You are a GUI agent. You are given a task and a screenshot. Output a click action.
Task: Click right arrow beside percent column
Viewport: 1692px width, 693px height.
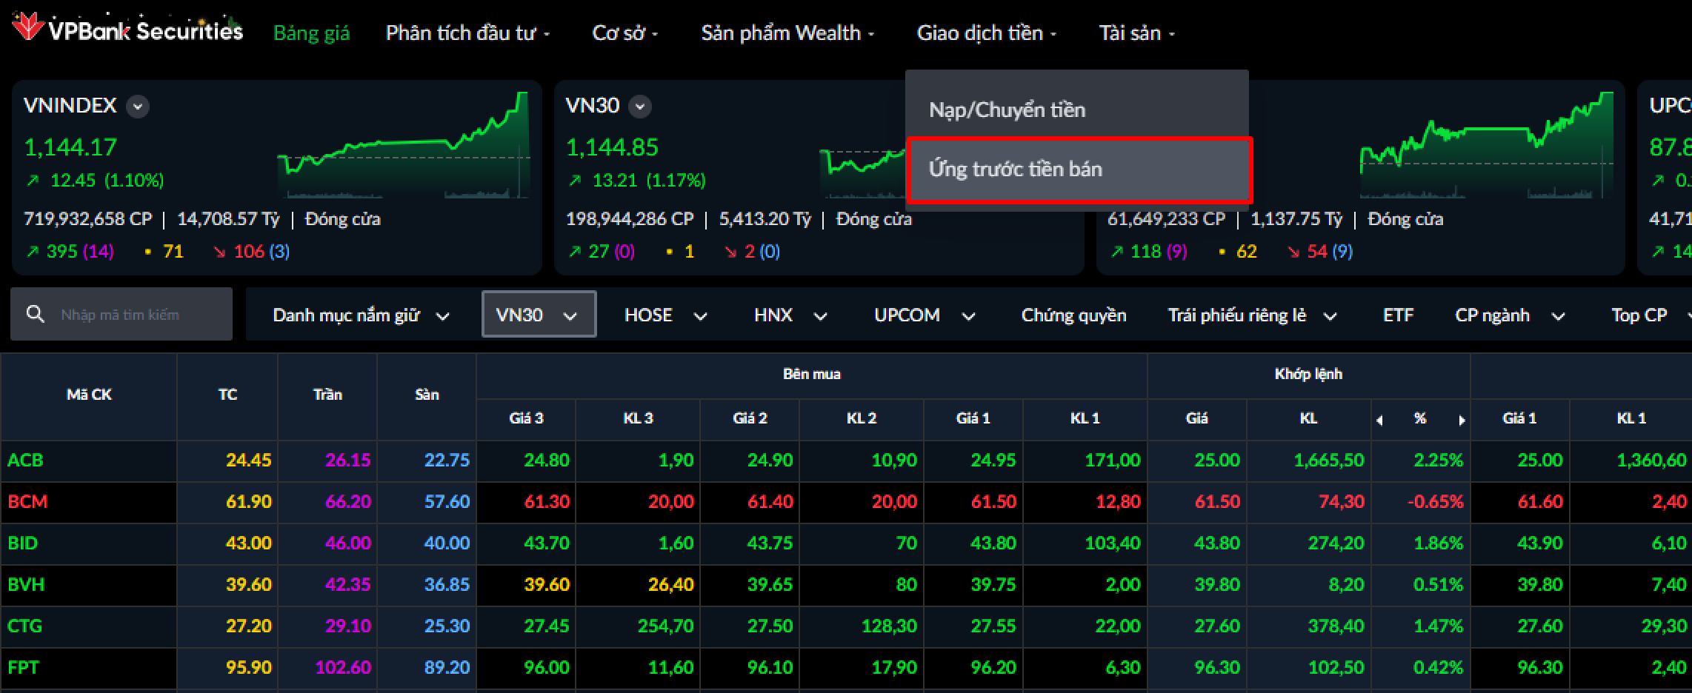[1461, 420]
